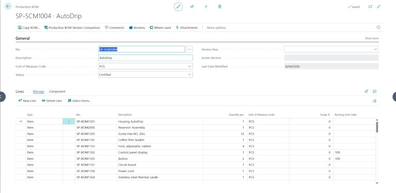396x193 pixels.
Task: Click Routing Link Code column header
Action: point(345,115)
